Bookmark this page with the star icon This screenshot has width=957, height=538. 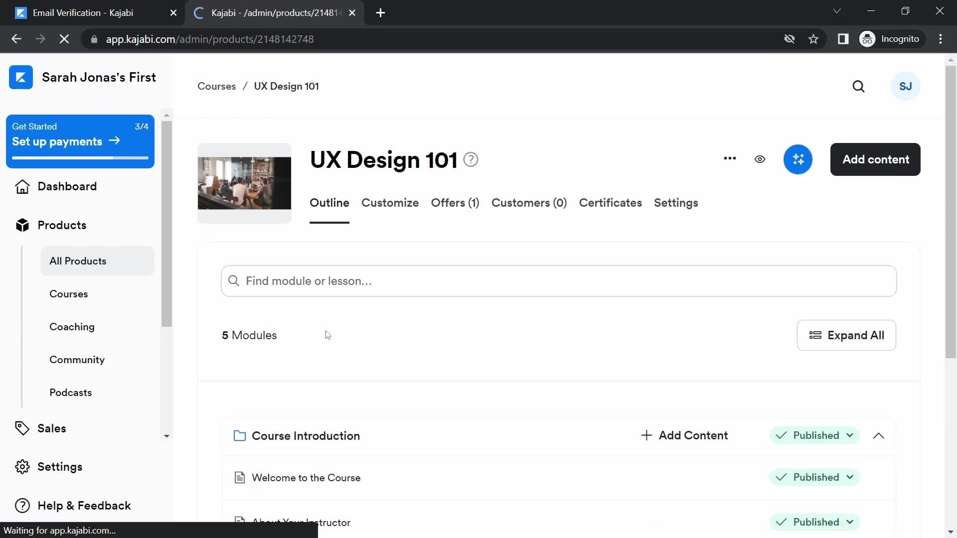coord(813,39)
